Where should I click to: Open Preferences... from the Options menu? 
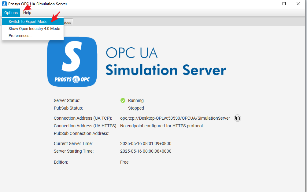tap(33, 36)
